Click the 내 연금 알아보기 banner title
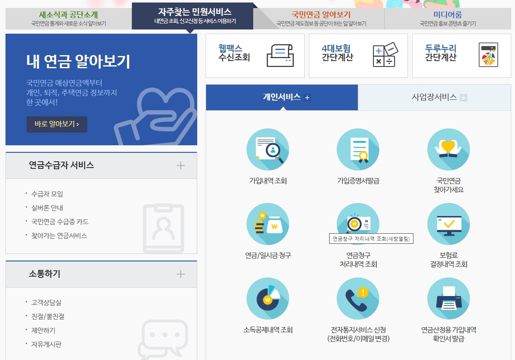 [78, 61]
